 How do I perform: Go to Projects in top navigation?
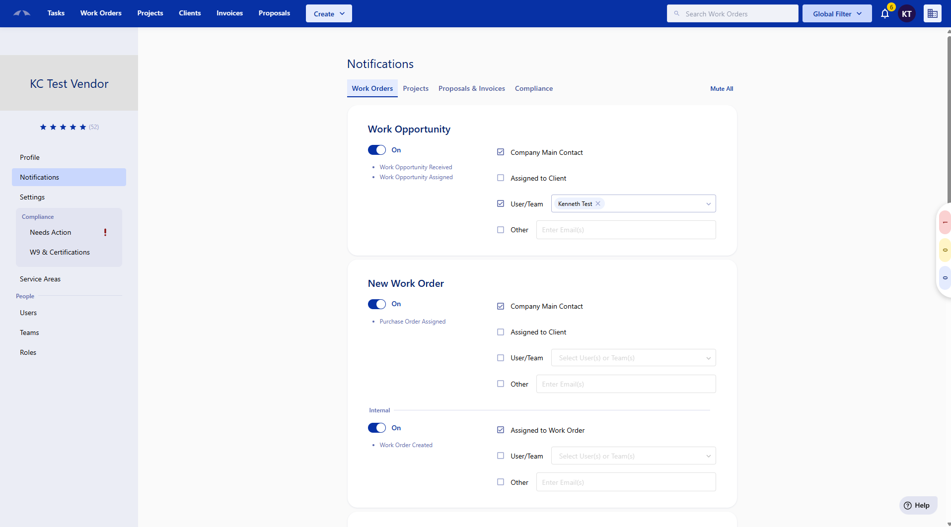(150, 13)
